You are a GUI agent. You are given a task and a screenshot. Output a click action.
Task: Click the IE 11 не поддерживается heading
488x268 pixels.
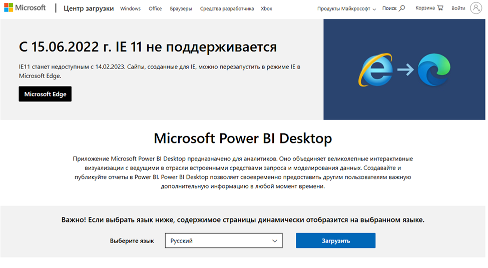click(148, 47)
